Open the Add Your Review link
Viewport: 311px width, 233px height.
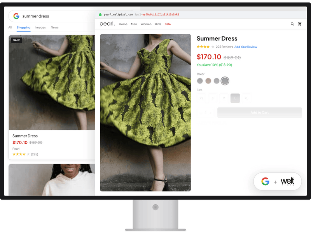click(x=245, y=47)
